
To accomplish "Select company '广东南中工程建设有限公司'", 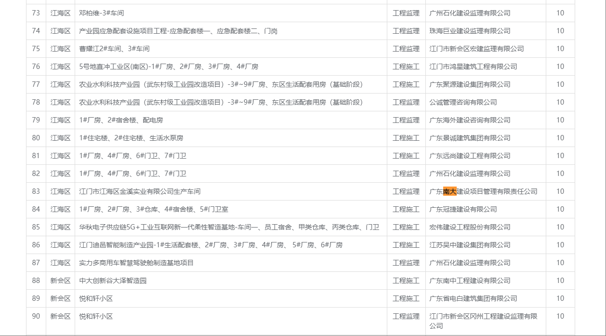I will pos(470,281).
